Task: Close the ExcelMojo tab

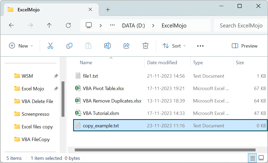Action: (x=90, y=10)
